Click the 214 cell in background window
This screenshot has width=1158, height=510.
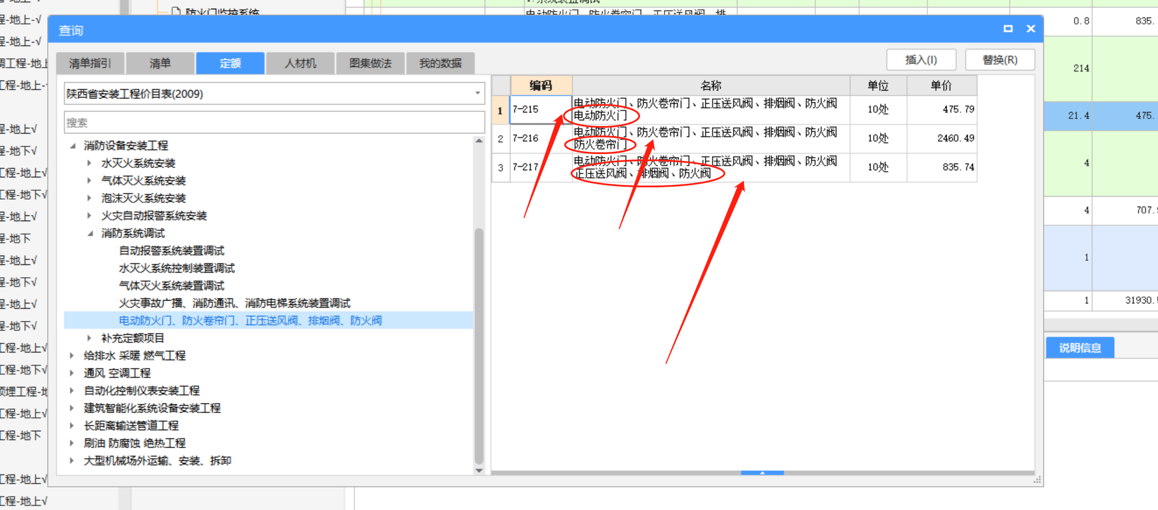point(1068,68)
